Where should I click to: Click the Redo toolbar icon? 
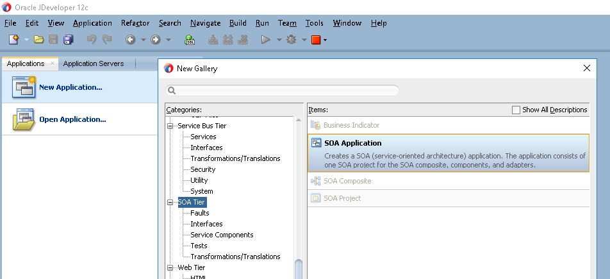tap(106, 39)
